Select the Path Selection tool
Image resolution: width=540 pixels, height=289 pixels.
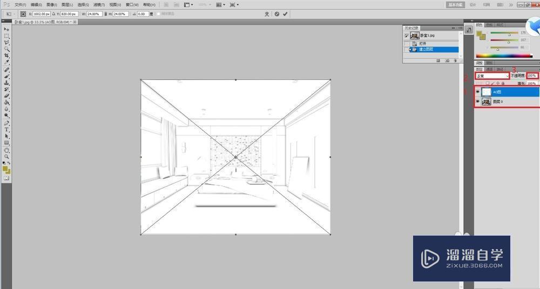pyautogui.click(x=6, y=136)
